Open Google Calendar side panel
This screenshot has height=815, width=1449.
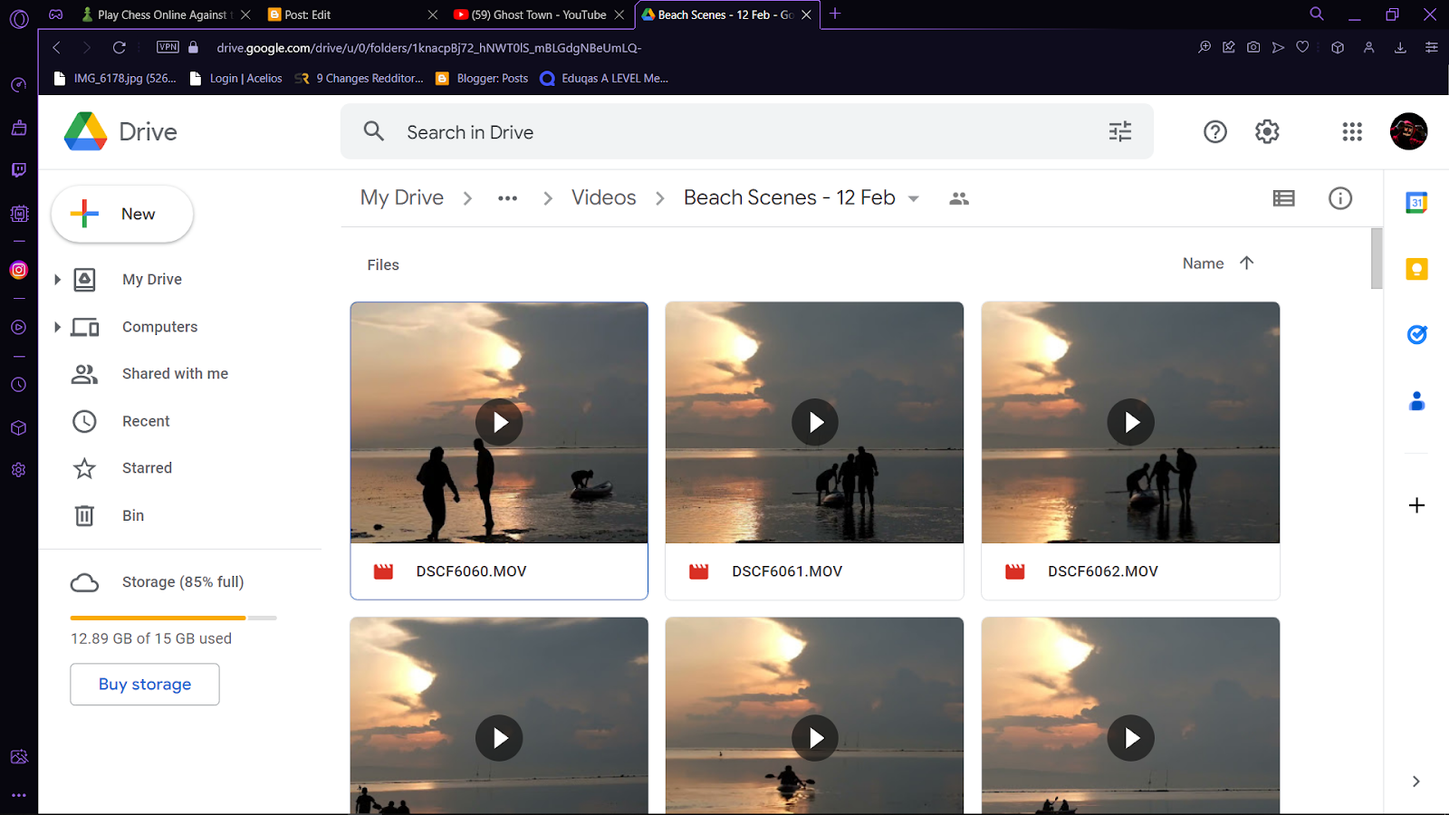1416,203
